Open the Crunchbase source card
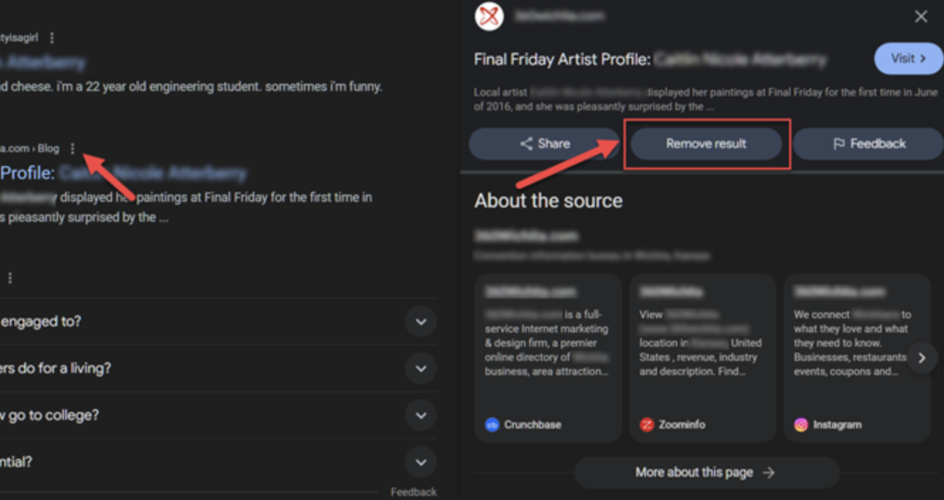This screenshot has height=500, width=944. click(548, 358)
